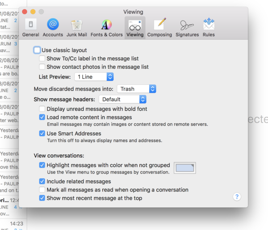This screenshot has height=230, width=268.
Task: Open the Signatures preferences pane
Action: coord(187,28)
